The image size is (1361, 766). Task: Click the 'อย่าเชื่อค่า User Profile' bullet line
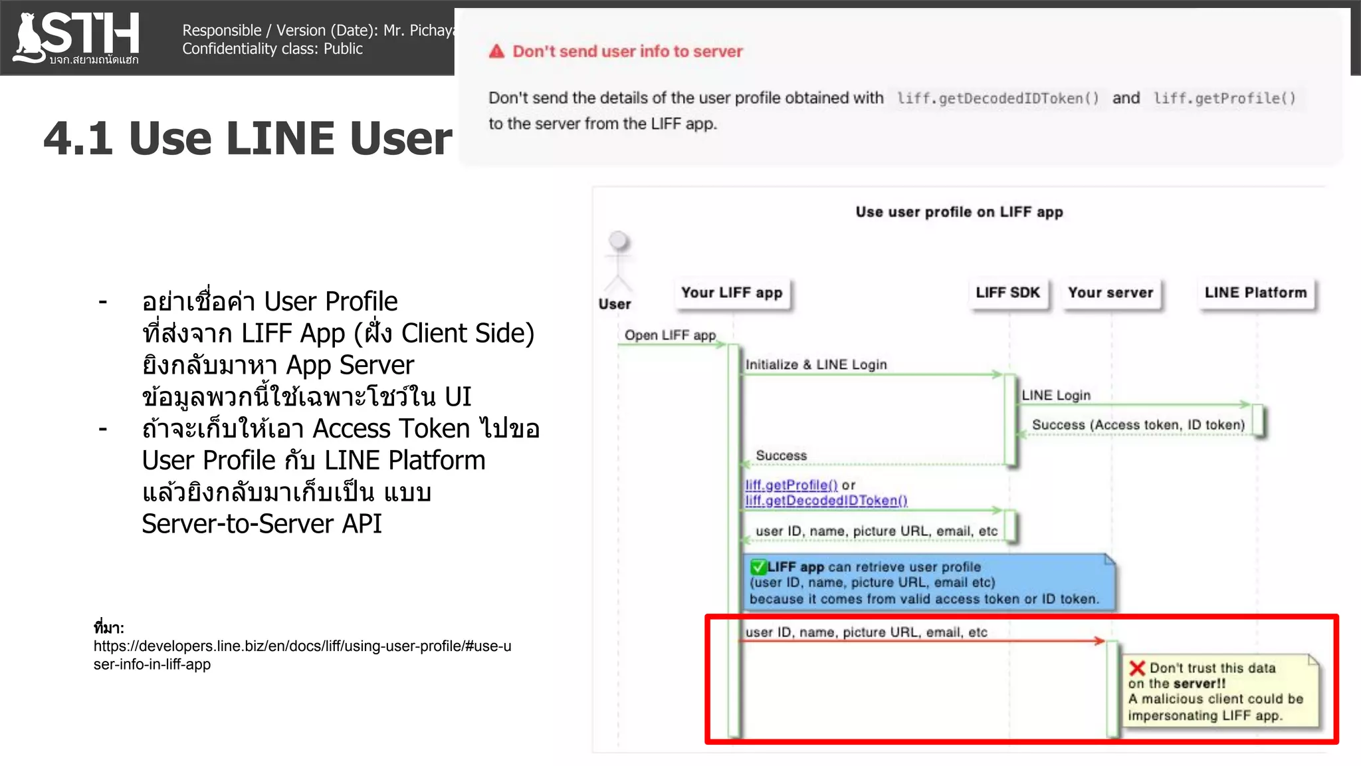click(270, 302)
